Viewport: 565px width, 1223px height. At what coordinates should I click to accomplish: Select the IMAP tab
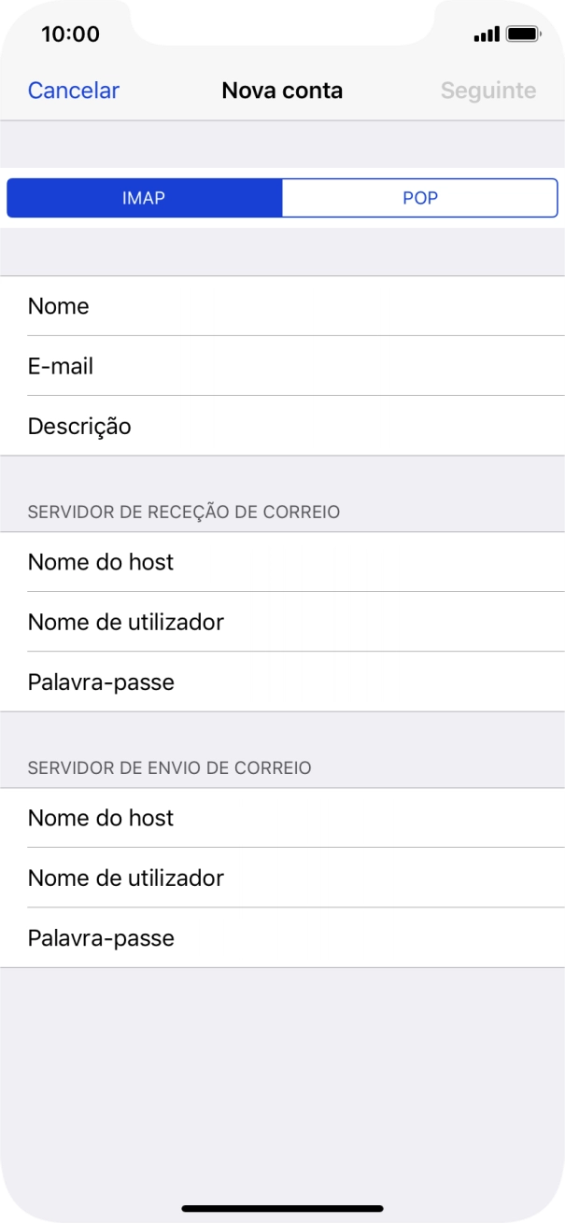(x=143, y=197)
